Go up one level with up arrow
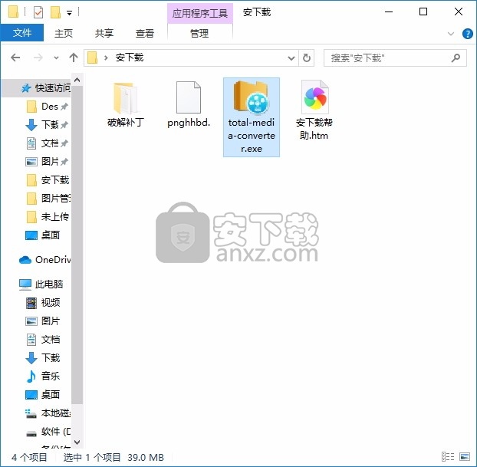 [x=74, y=58]
